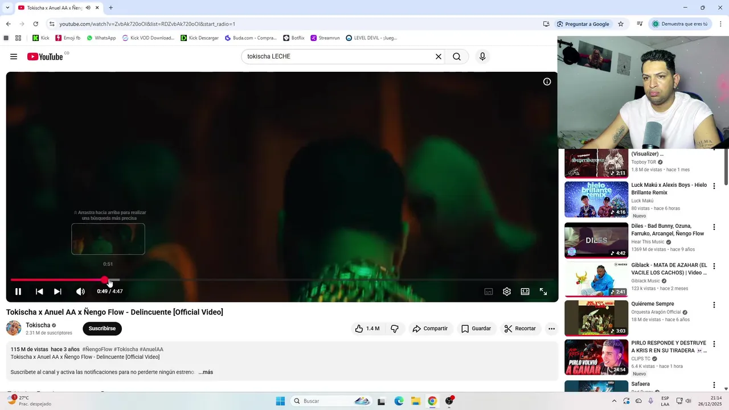
Task: Open File Explorer from taskbar
Action: click(416, 401)
